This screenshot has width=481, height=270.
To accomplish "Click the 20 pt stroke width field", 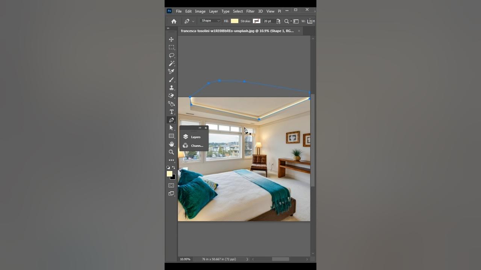I will [268, 21].
